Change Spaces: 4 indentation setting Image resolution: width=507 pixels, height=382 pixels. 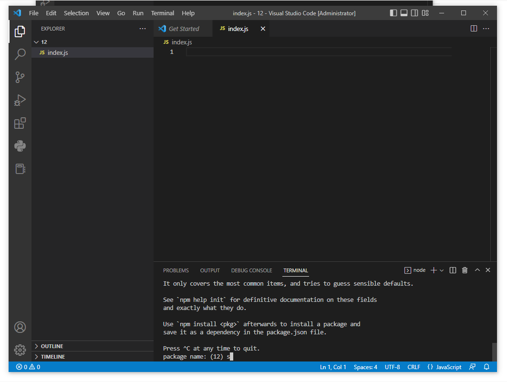(365, 367)
